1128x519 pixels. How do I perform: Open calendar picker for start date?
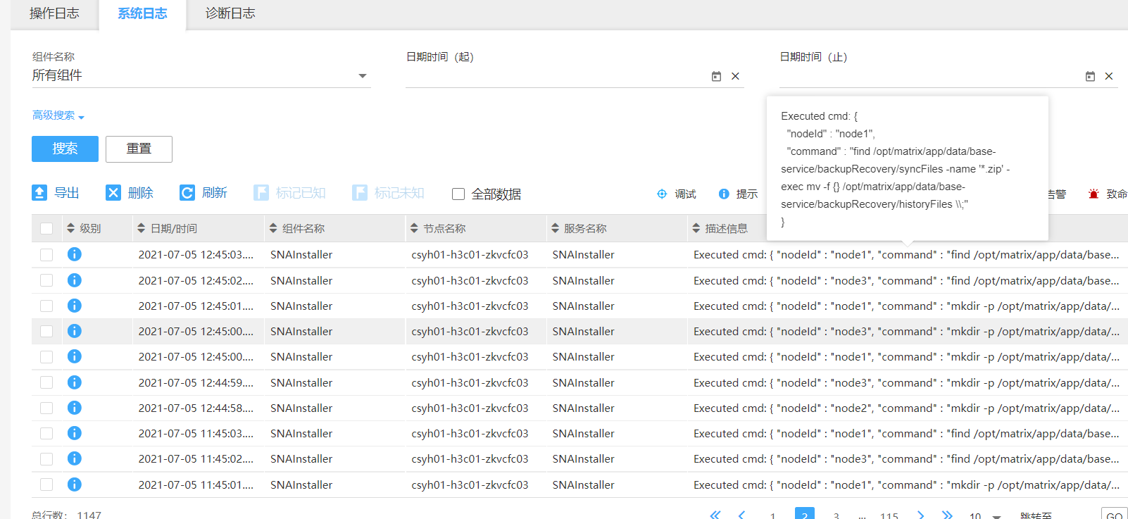[716, 76]
